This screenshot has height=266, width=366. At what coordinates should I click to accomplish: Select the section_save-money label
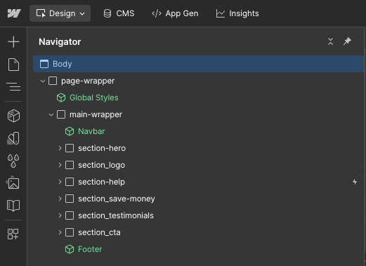coord(117,199)
